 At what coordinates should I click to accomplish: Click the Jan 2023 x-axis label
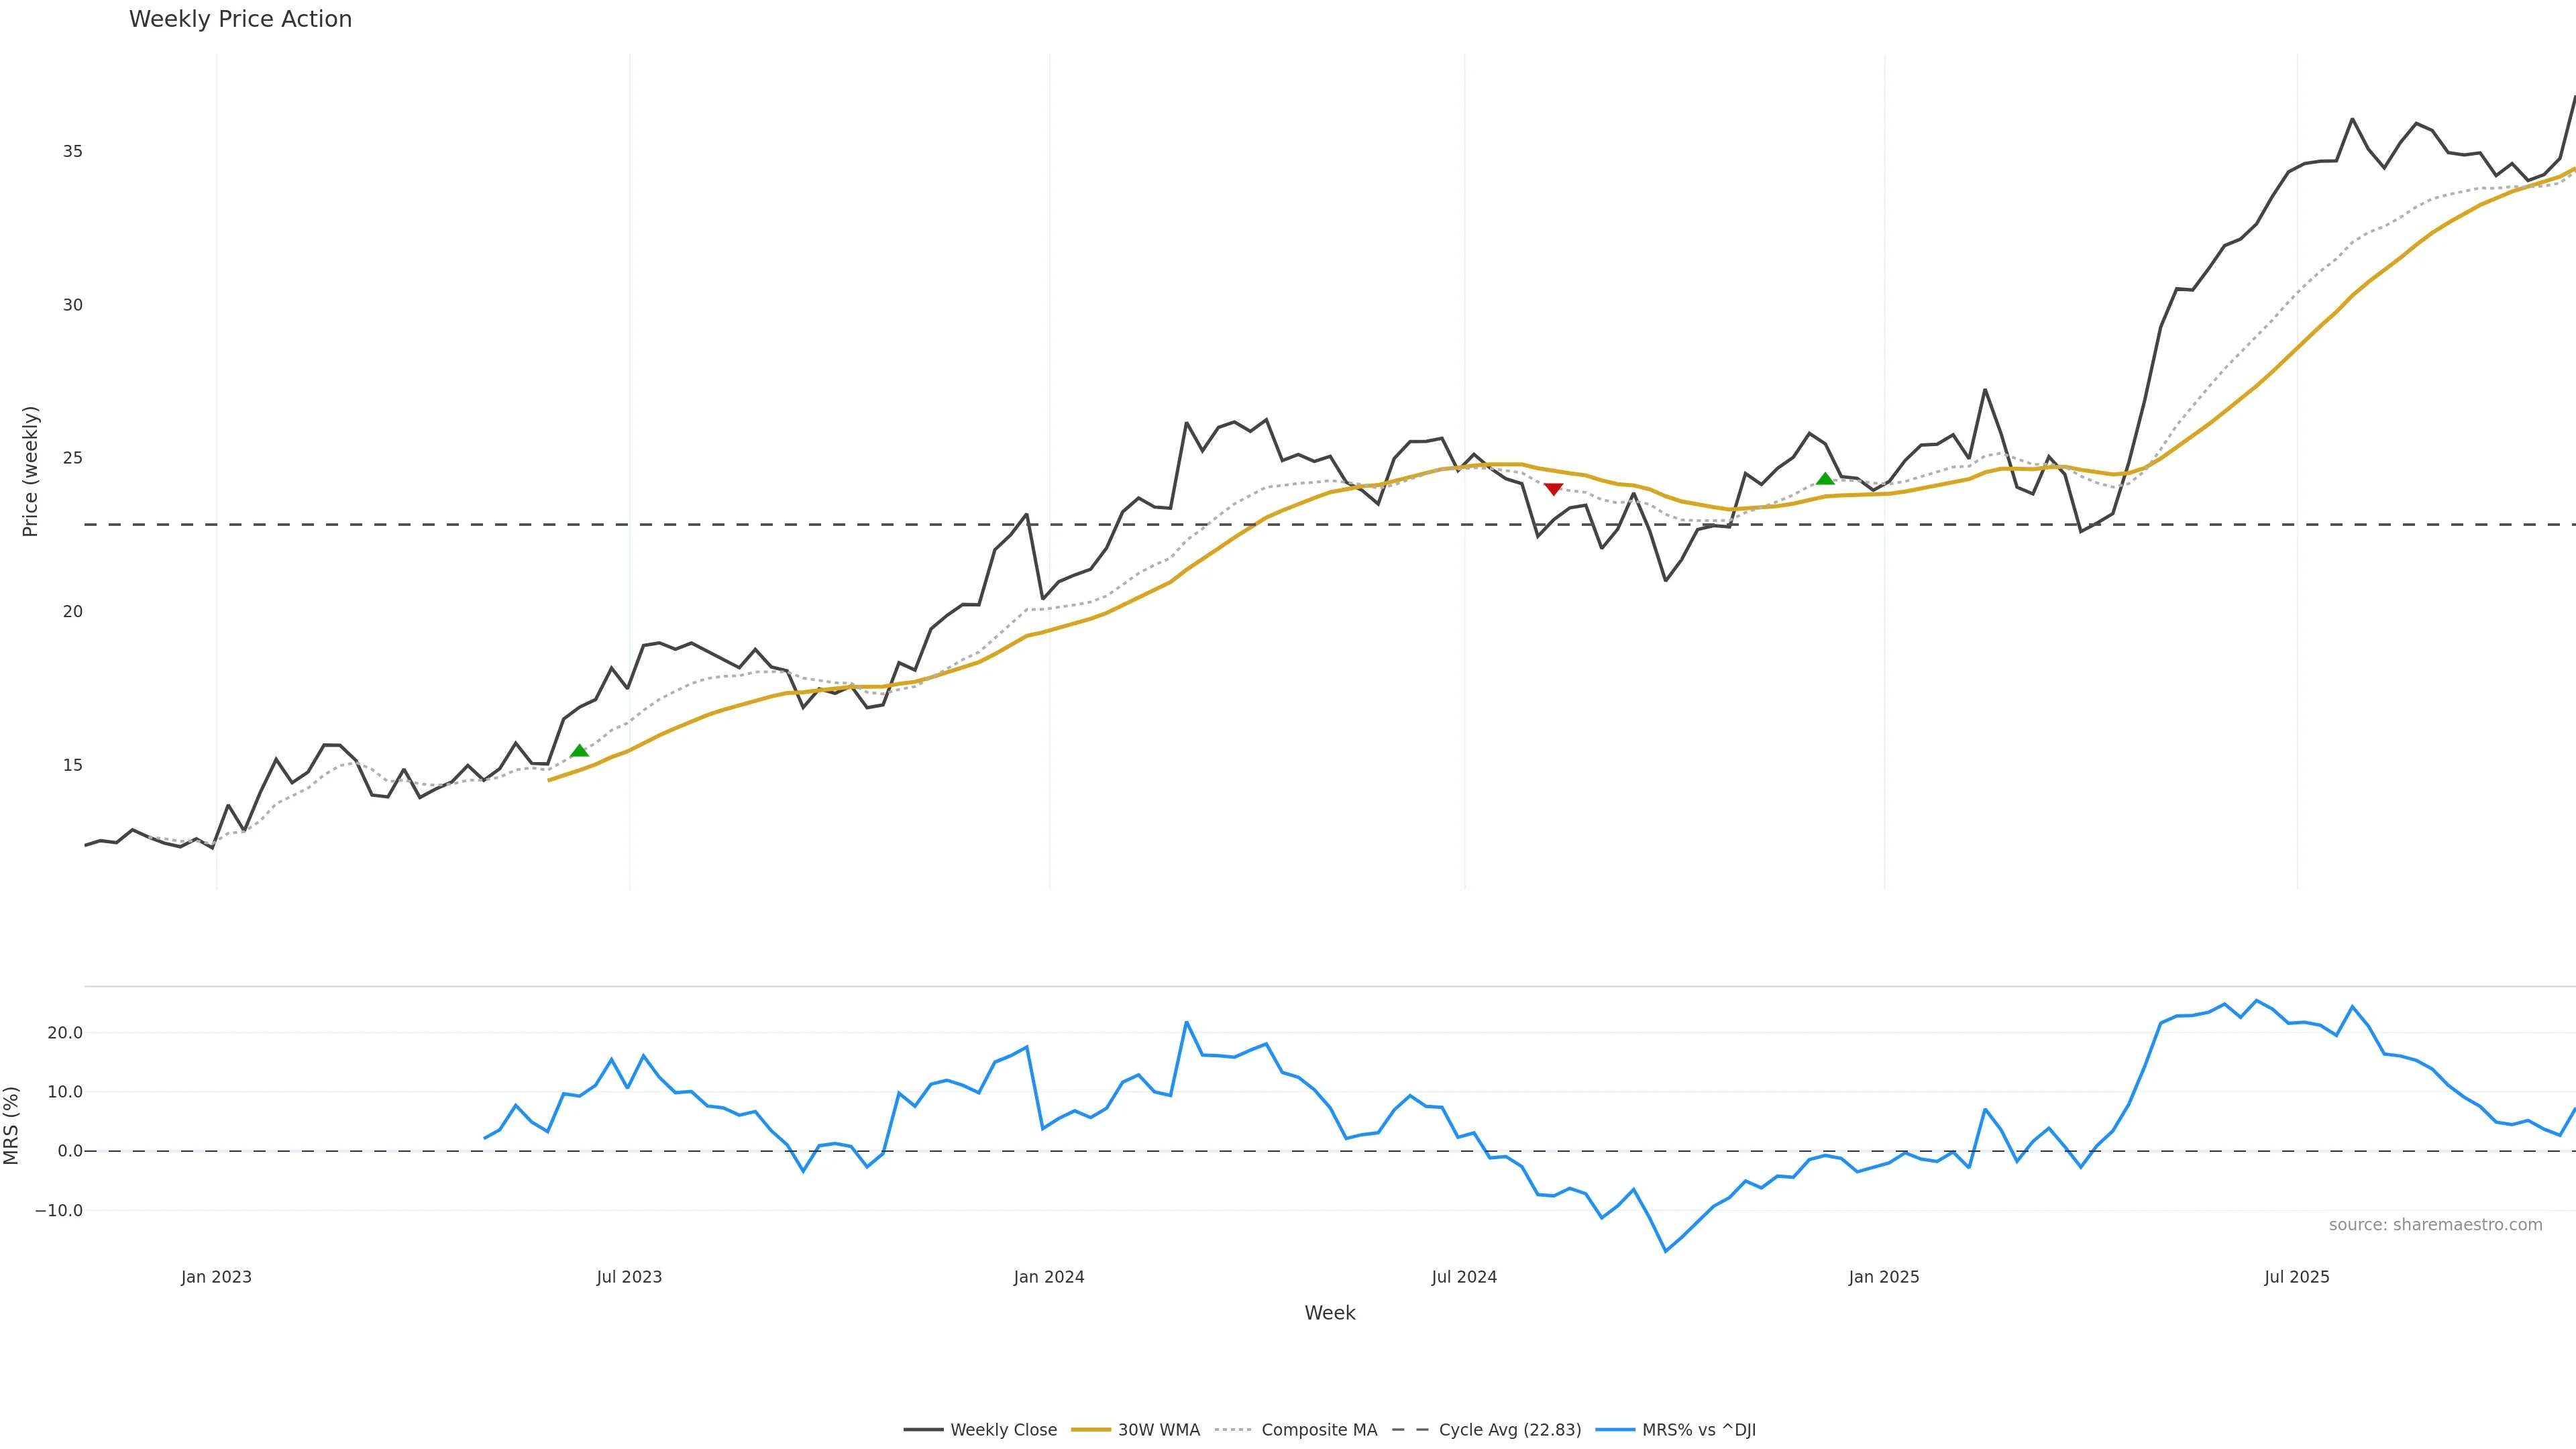tap(216, 1277)
